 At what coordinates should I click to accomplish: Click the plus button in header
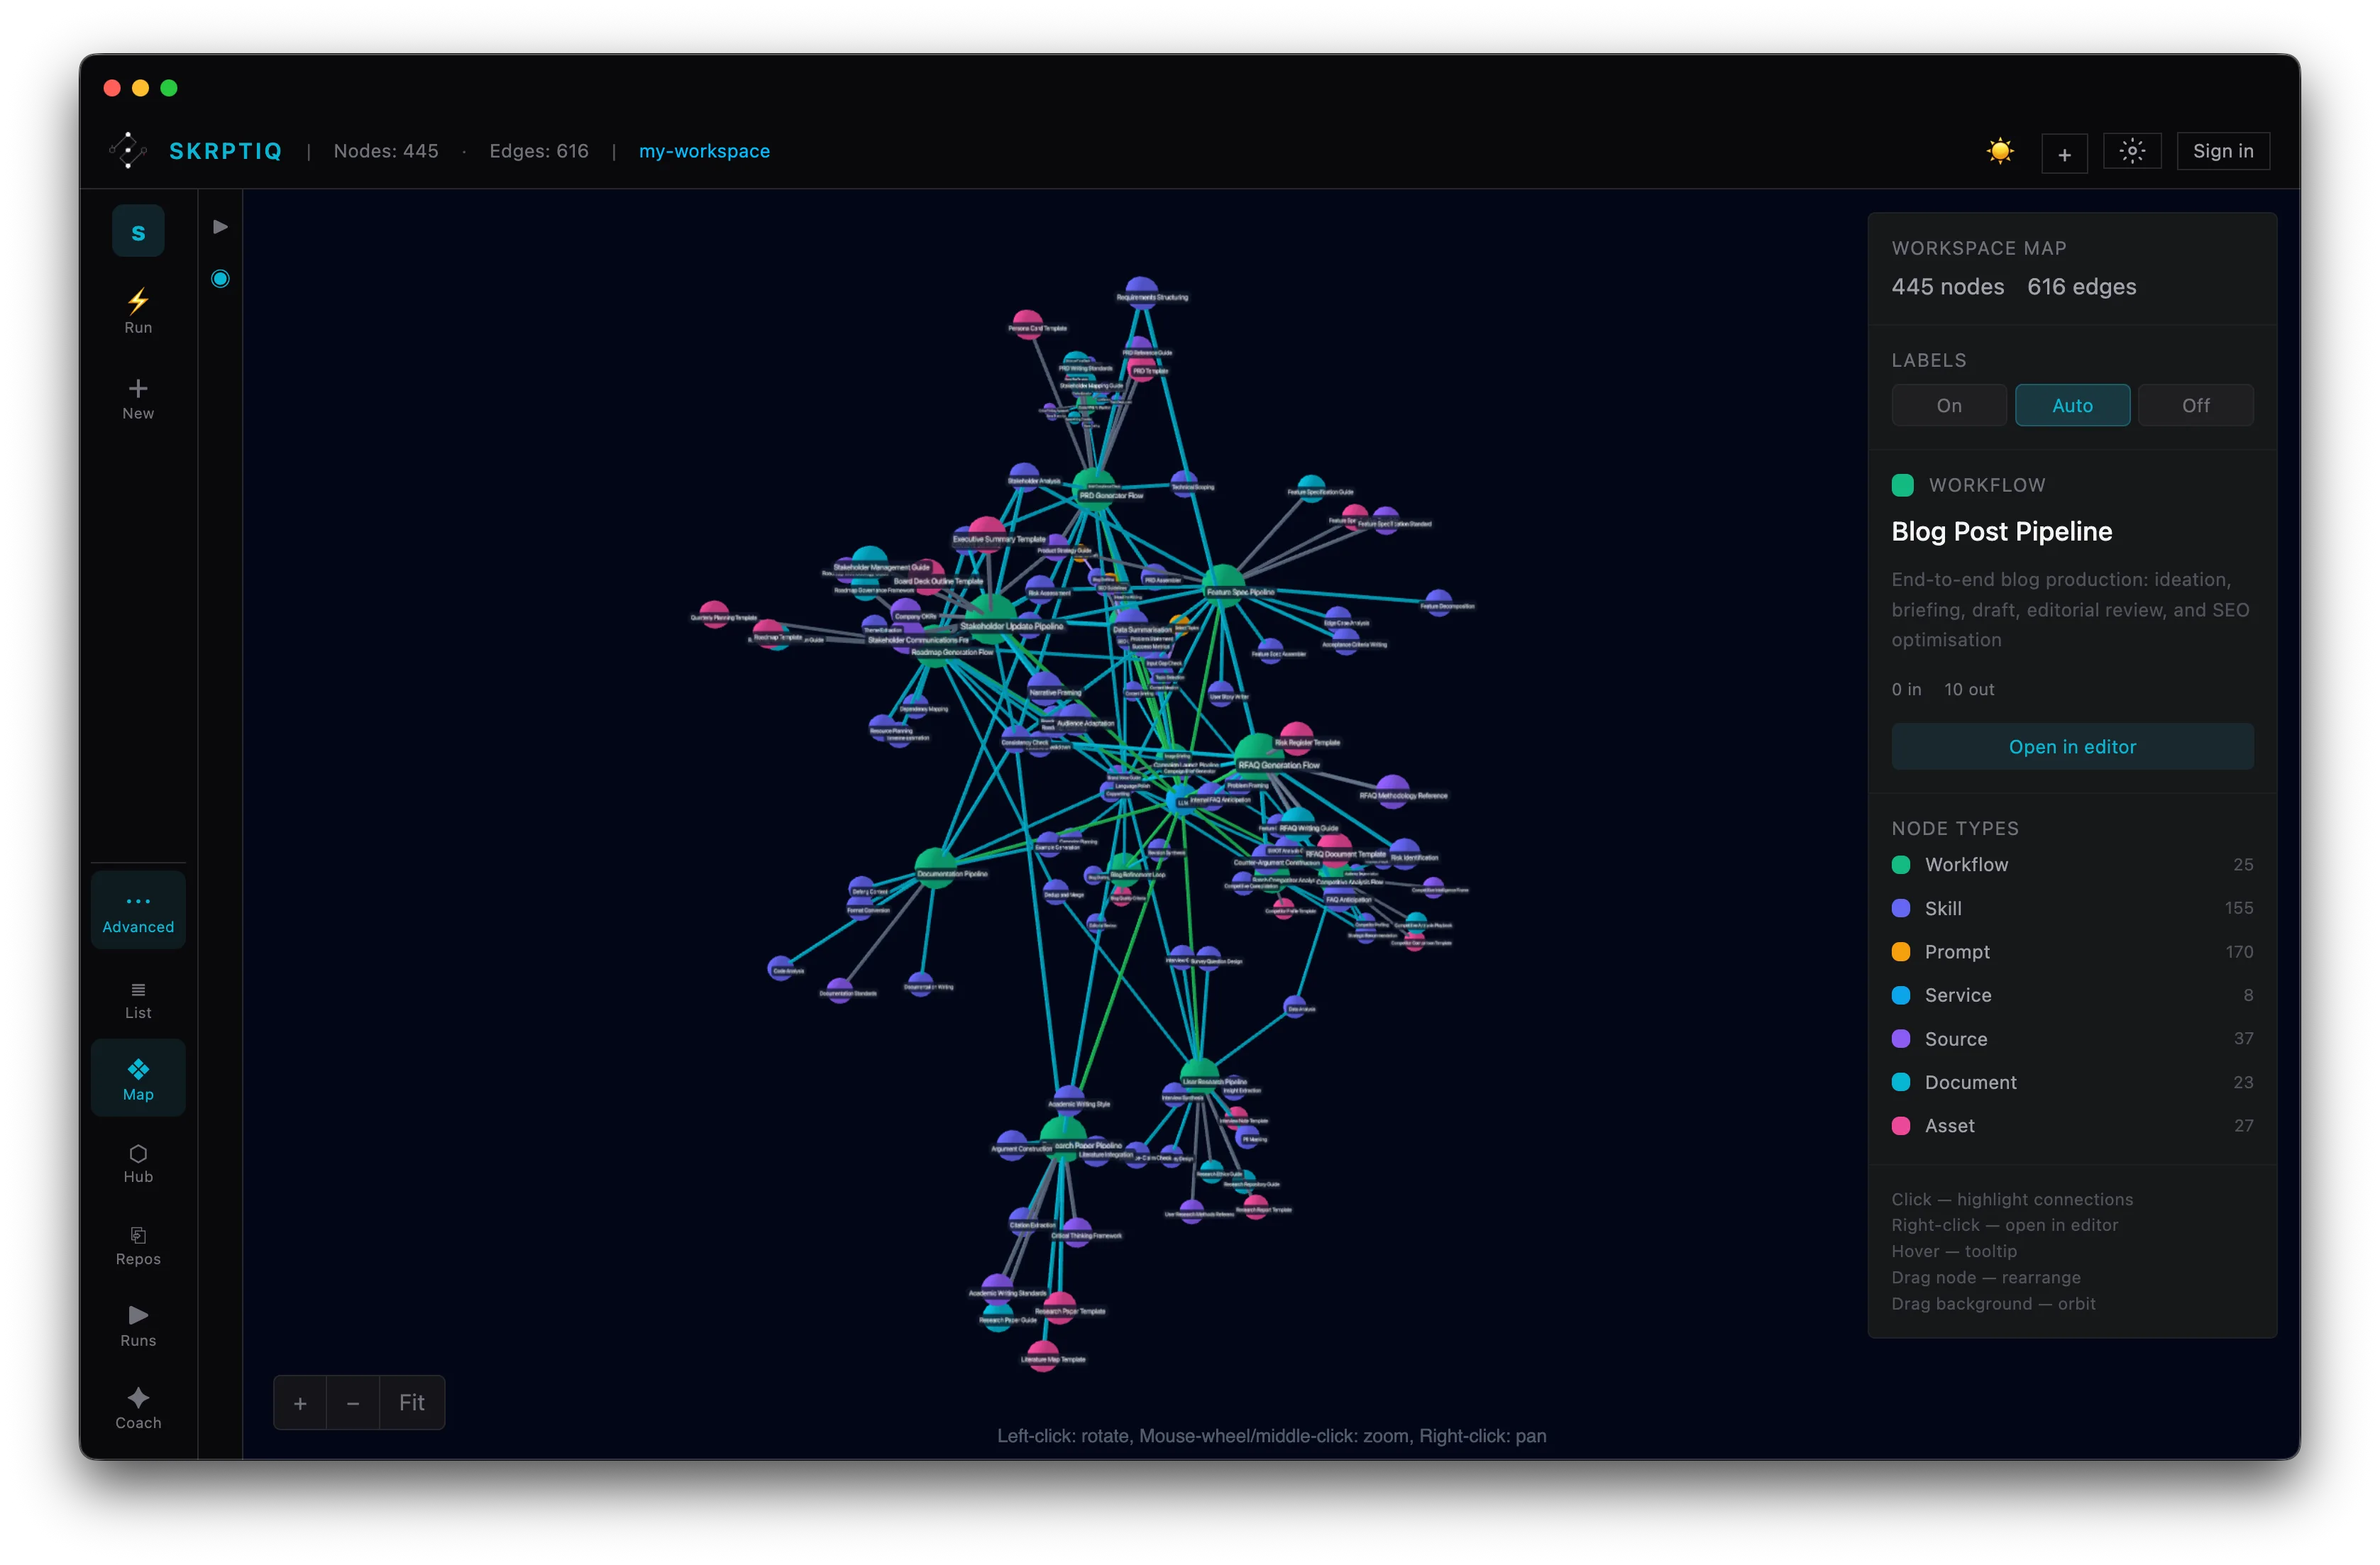tap(2064, 153)
